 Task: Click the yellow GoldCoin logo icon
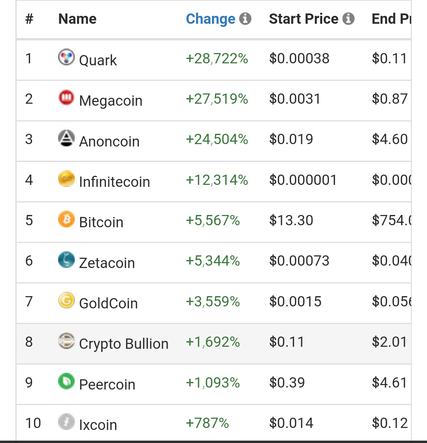66,300
